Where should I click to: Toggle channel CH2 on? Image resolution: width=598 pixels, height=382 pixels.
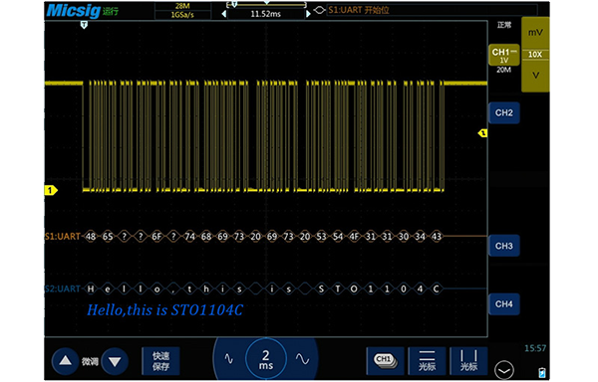(504, 112)
